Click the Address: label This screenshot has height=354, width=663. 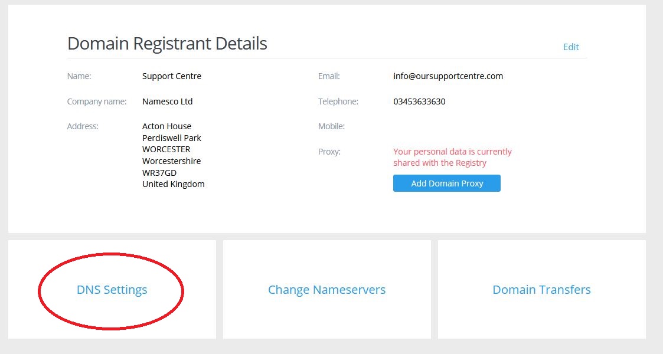(83, 126)
